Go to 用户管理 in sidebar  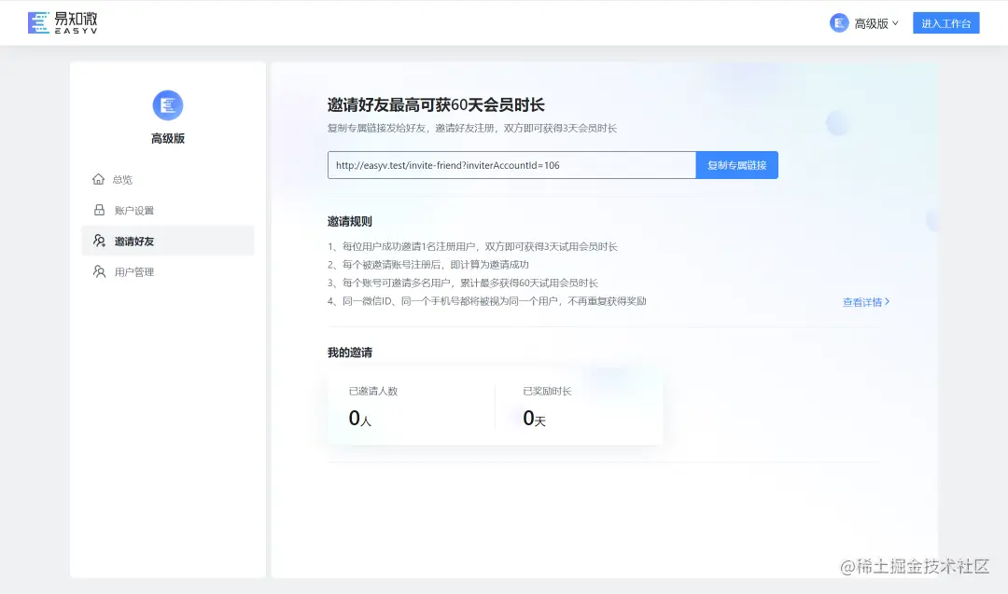[x=168, y=271]
